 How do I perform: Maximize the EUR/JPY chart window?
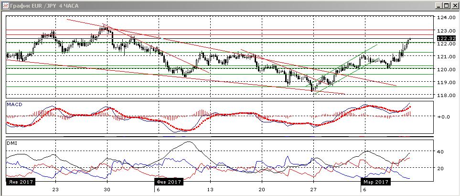pos(447,6)
